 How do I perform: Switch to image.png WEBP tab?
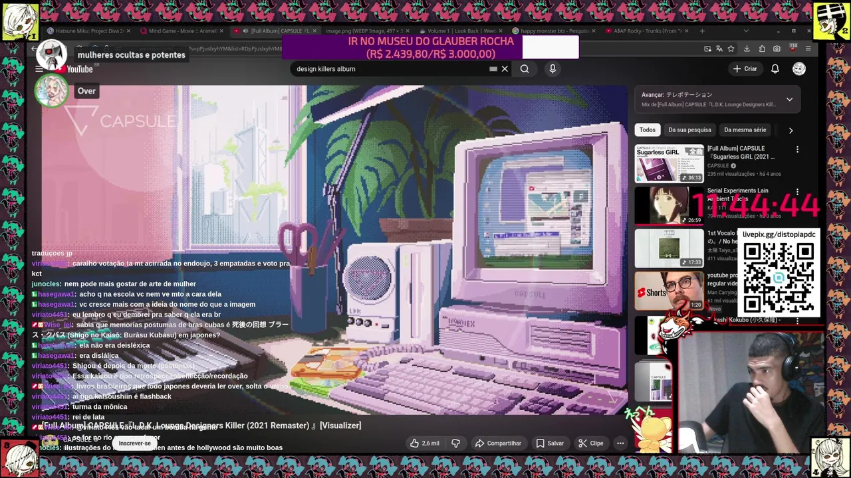pyautogui.click(x=366, y=31)
